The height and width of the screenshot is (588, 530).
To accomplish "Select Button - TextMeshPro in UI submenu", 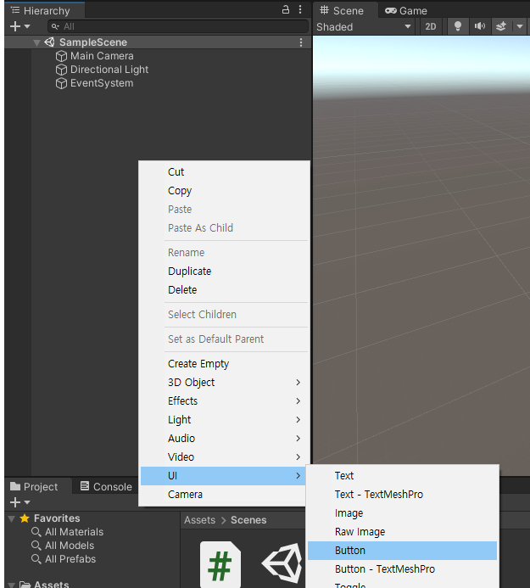I will coord(402,568).
